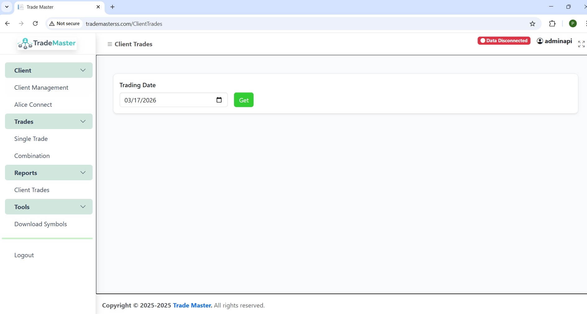The width and height of the screenshot is (587, 314).
Task: Collapse the Trades sidebar section
Action: coord(49,121)
